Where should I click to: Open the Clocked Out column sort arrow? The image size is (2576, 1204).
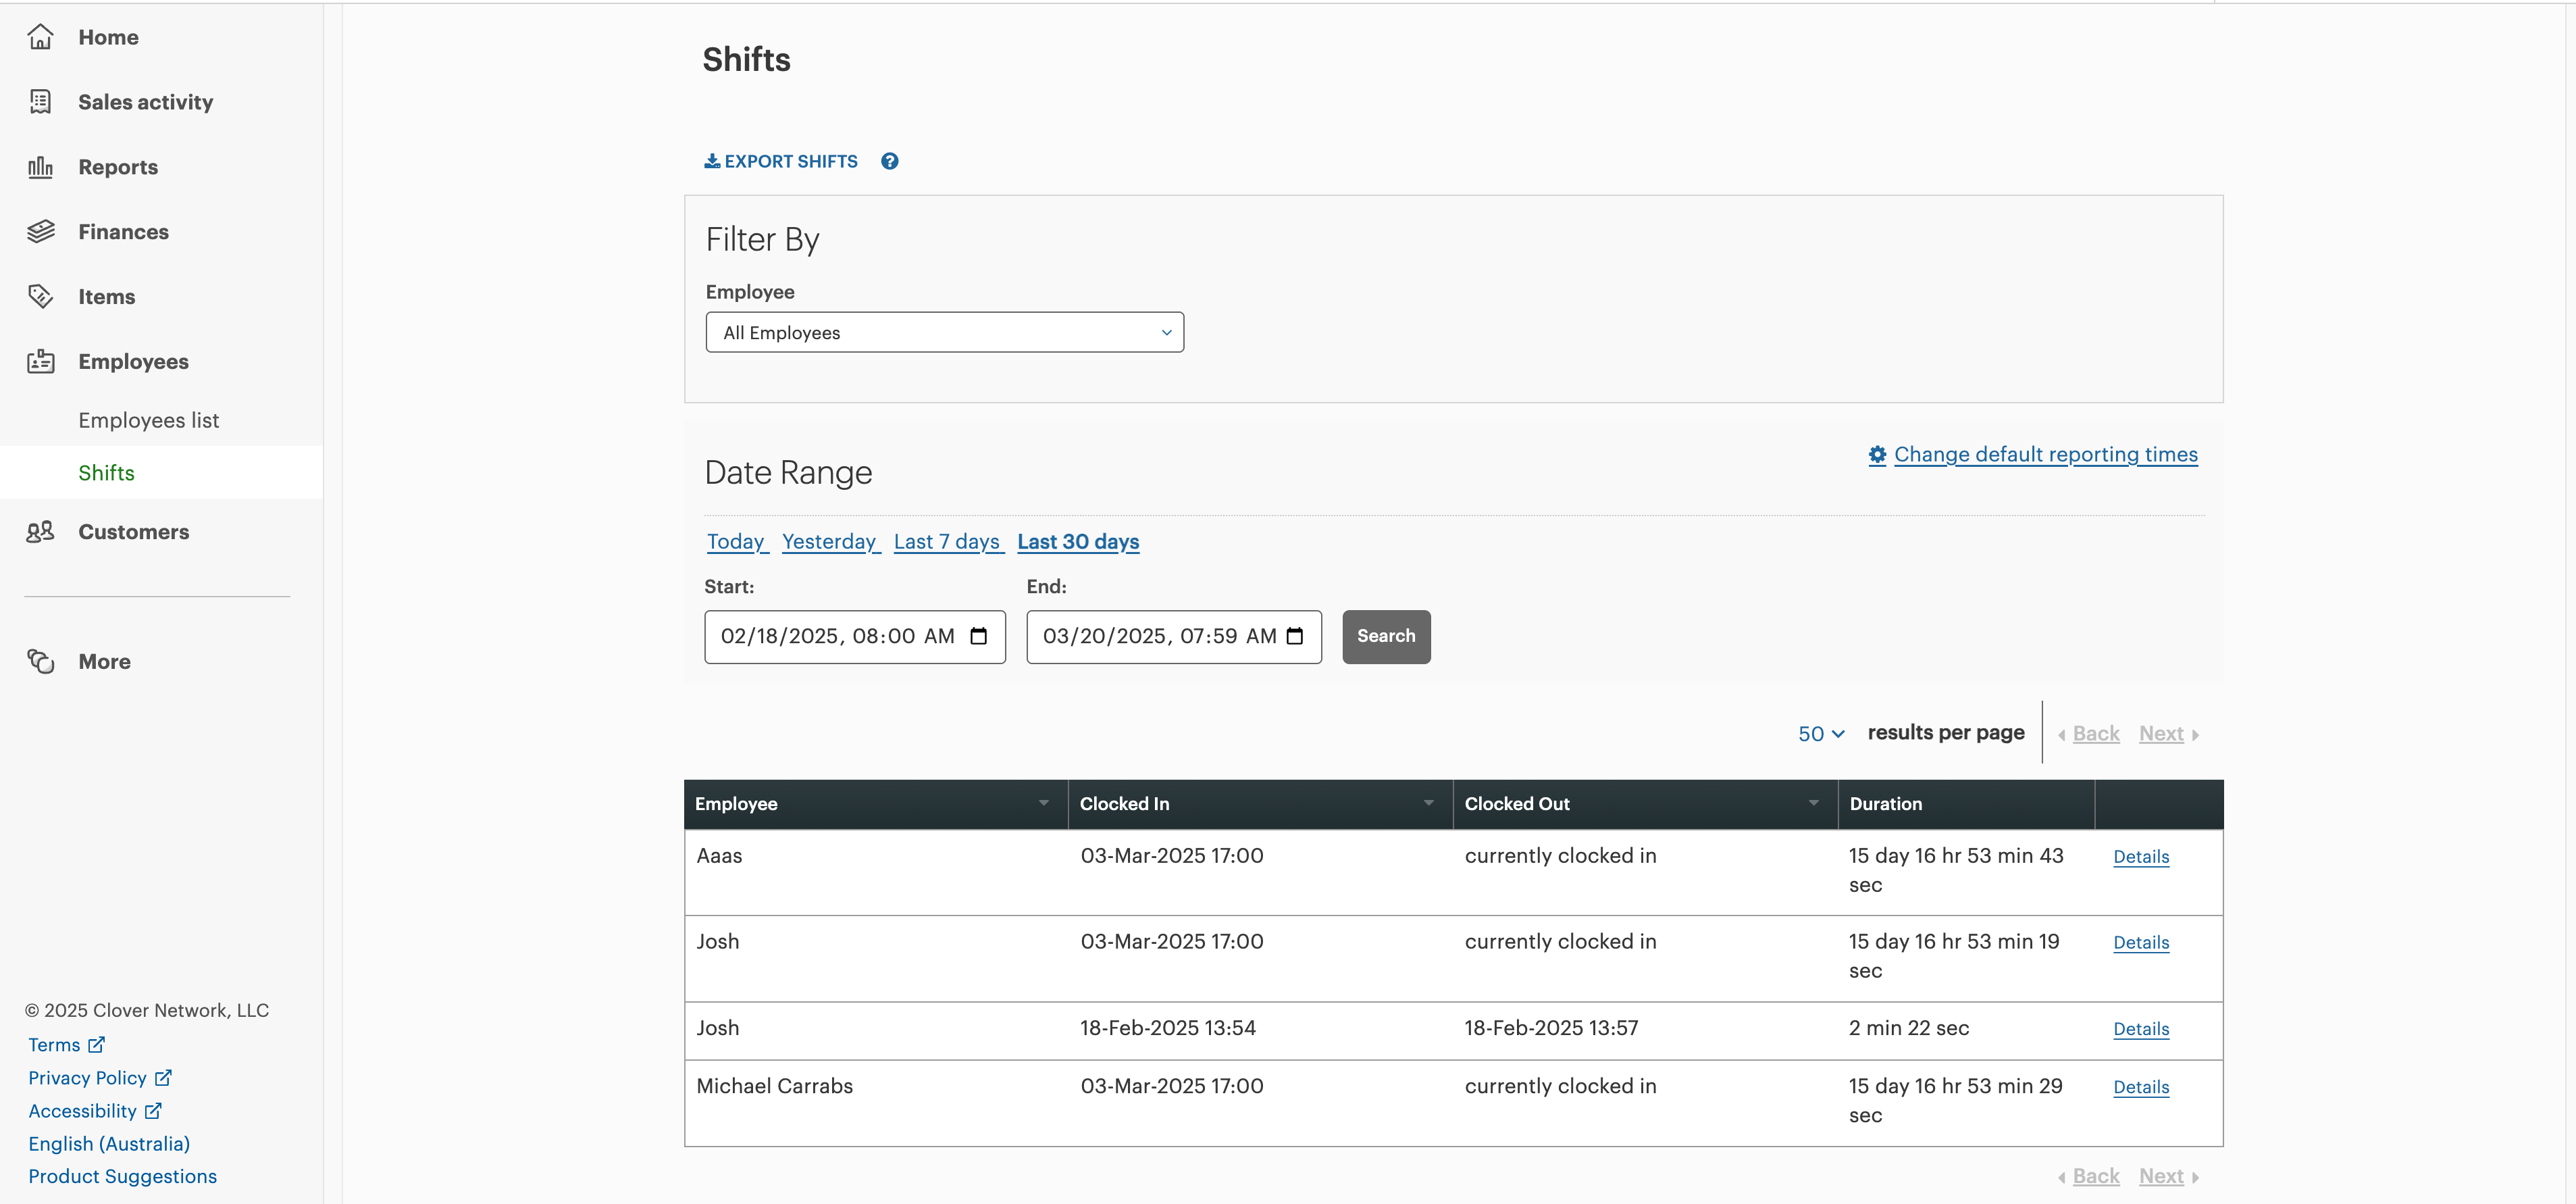(1813, 803)
